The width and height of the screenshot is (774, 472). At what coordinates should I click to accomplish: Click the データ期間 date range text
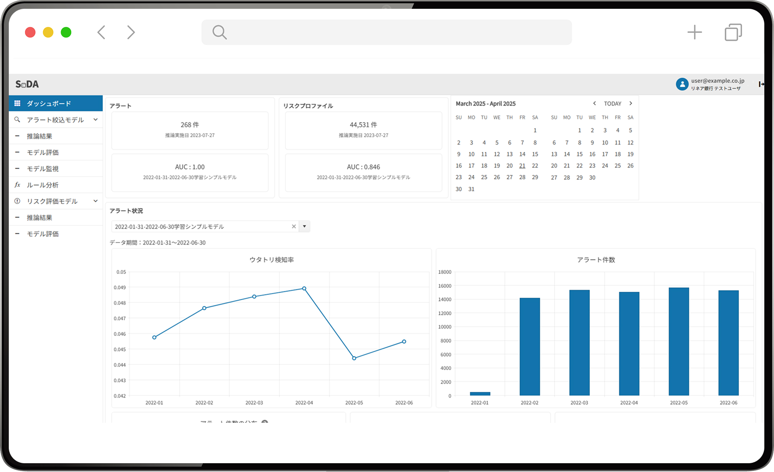coord(157,243)
